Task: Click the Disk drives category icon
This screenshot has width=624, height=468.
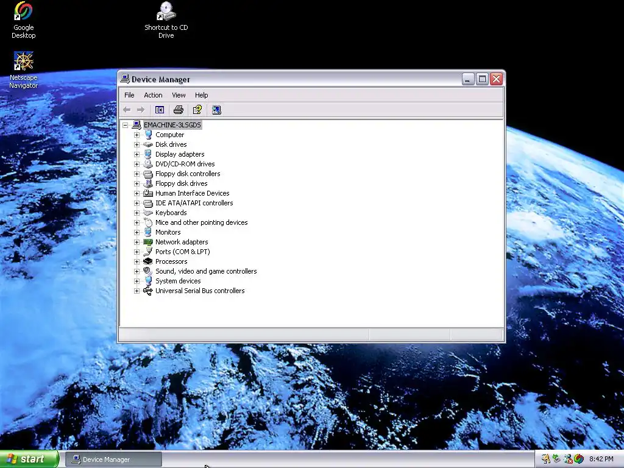Action: pyautogui.click(x=148, y=144)
